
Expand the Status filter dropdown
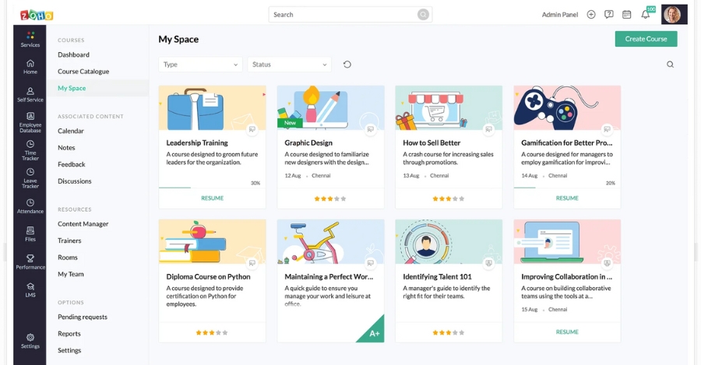[x=289, y=65]
